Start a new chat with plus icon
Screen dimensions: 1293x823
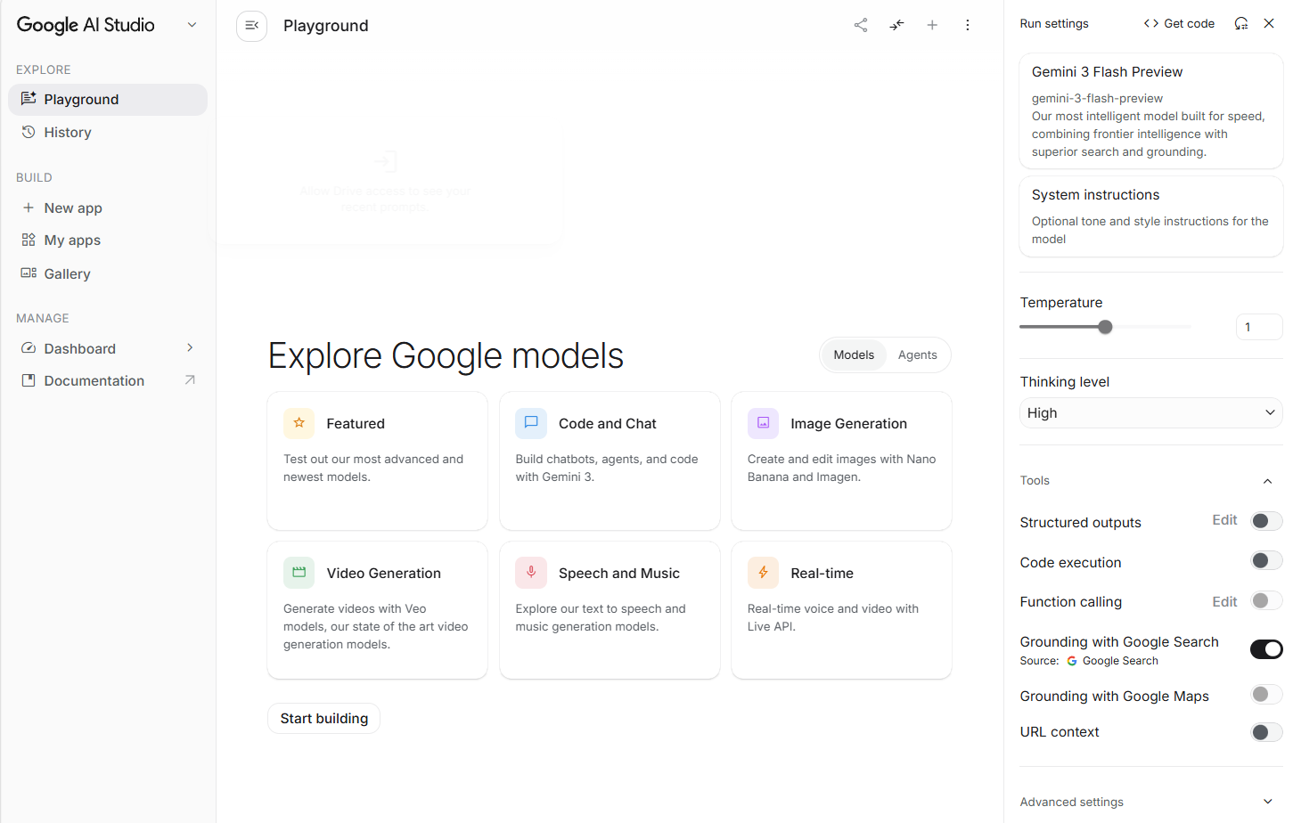(x=932, y=25)
